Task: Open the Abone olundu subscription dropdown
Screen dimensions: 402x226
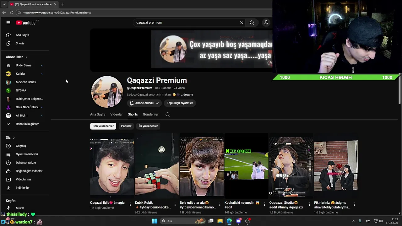Action: 144,103
